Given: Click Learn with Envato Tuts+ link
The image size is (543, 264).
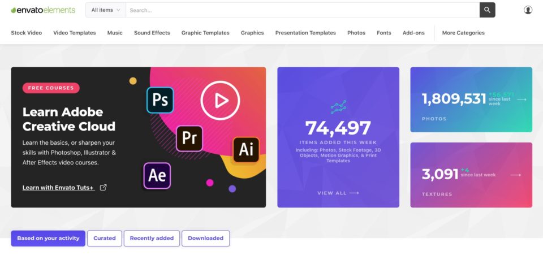Looking at the screenshot, I should (58, 188).
